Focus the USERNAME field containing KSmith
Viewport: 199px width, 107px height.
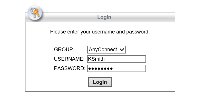tap(117, 59)
